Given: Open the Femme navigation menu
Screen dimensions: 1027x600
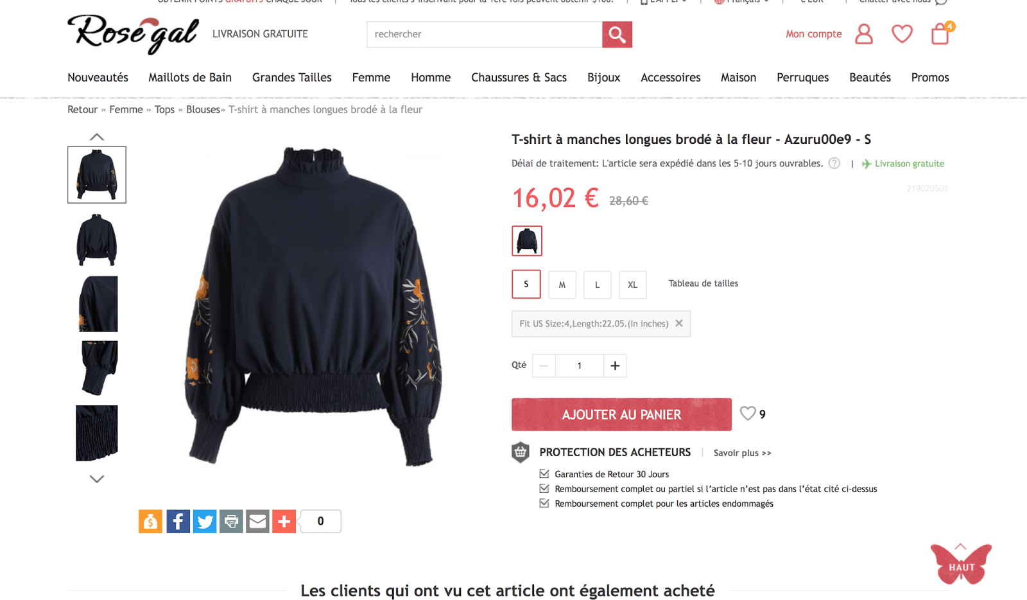Looking at the screenshot, I should (x=371, y=78).
